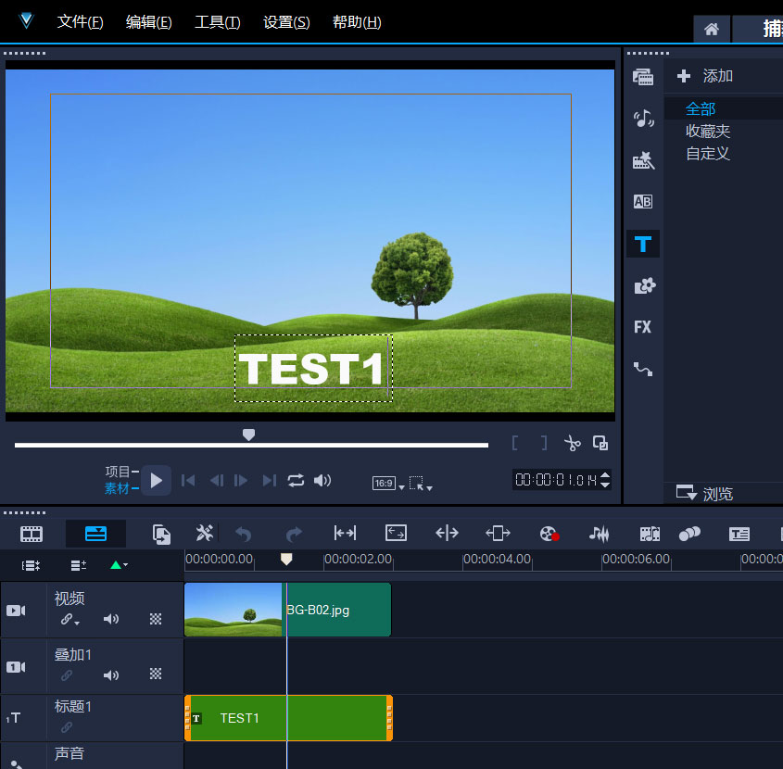
Task: Open the sound mixer waveform icon
Action: 600,534
